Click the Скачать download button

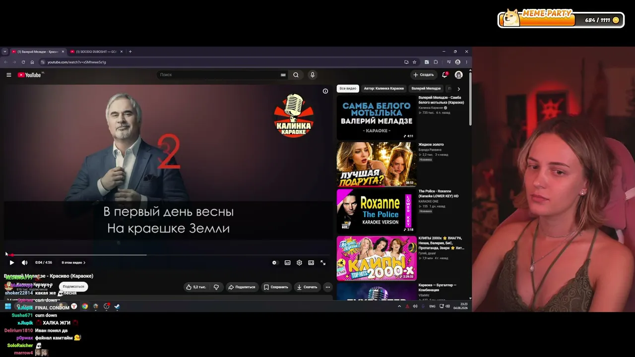point(307,287)
